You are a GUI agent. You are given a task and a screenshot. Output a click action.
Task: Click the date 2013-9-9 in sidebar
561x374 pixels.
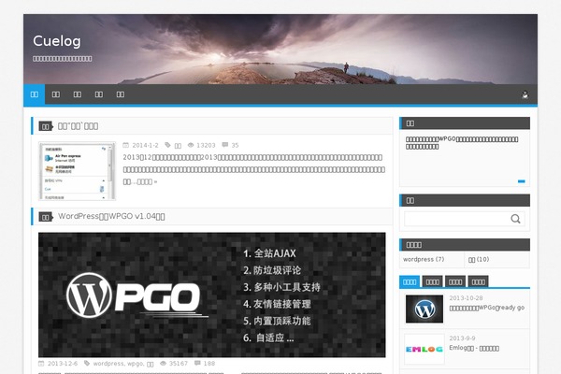point(462,338)
